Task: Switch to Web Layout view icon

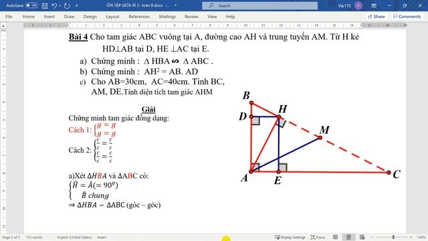Action: pyautogui.click(x=362, y=237)
